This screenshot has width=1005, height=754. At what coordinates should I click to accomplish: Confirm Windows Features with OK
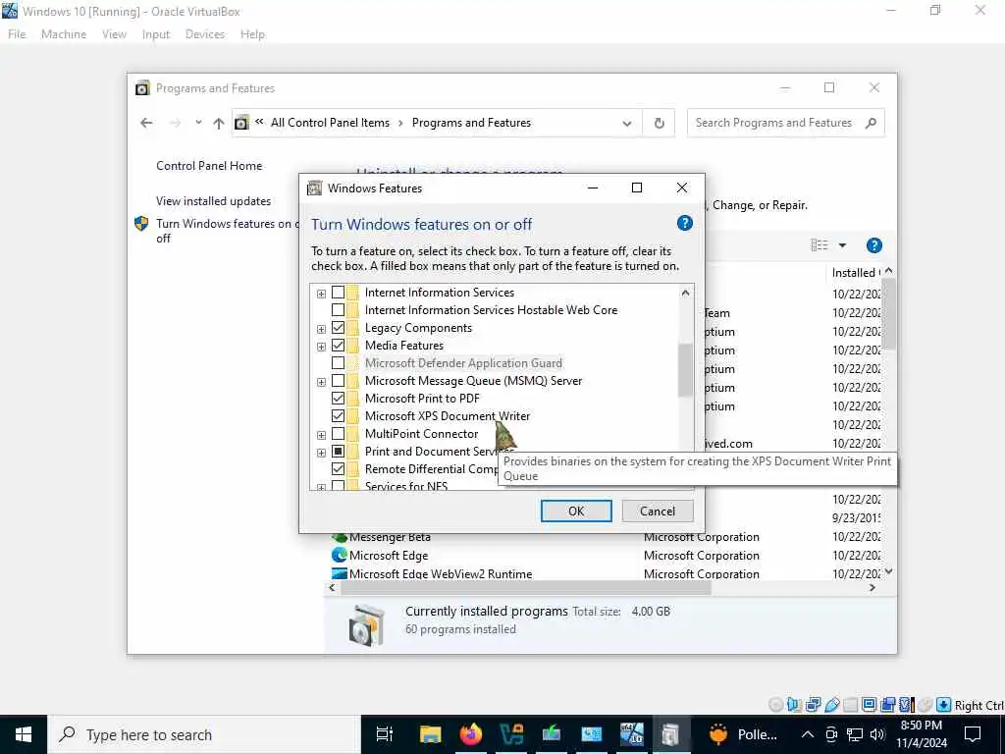[576, 511]
